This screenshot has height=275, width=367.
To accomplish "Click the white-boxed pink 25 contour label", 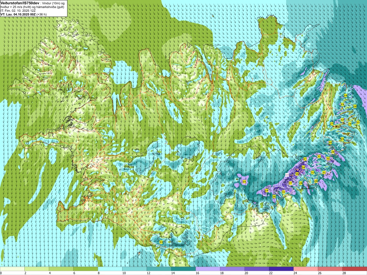I will 287,174.
